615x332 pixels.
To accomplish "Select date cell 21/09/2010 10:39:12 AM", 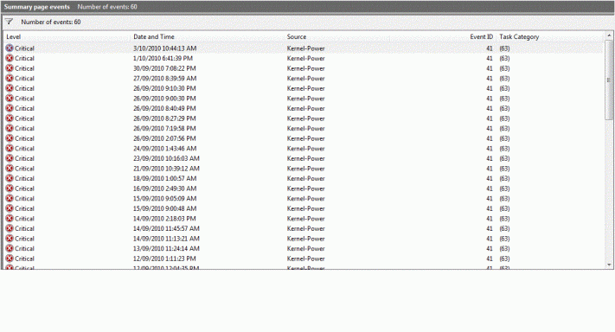I will (x=166, y=169).
